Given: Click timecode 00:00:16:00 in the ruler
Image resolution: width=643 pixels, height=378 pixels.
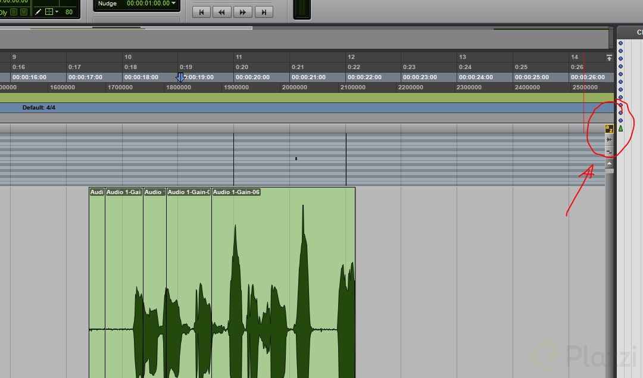Looking at the screenshot, I should coord(29,77).
